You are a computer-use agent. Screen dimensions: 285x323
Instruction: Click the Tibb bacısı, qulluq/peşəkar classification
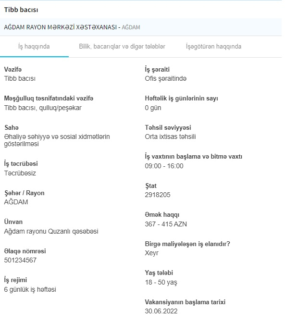pyautogui.click(x=43, y=108)
